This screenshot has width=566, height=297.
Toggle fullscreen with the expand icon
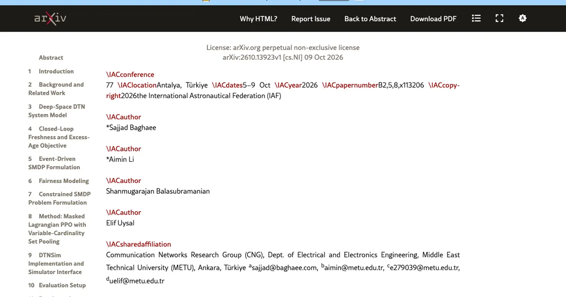(x=499, y=18)
